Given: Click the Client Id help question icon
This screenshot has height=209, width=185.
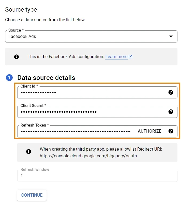Looking at the screenshot, I should coord(171,92).
